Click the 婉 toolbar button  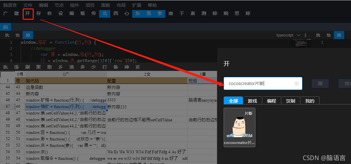[x=226, y=13]
